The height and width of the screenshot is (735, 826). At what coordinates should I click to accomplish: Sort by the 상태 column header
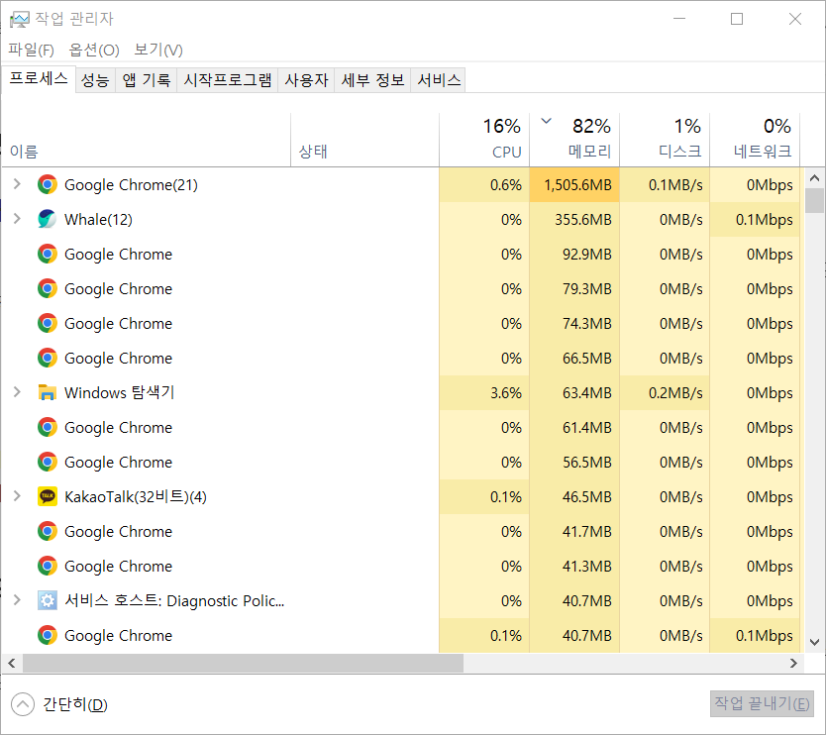[x=364, y=140]
